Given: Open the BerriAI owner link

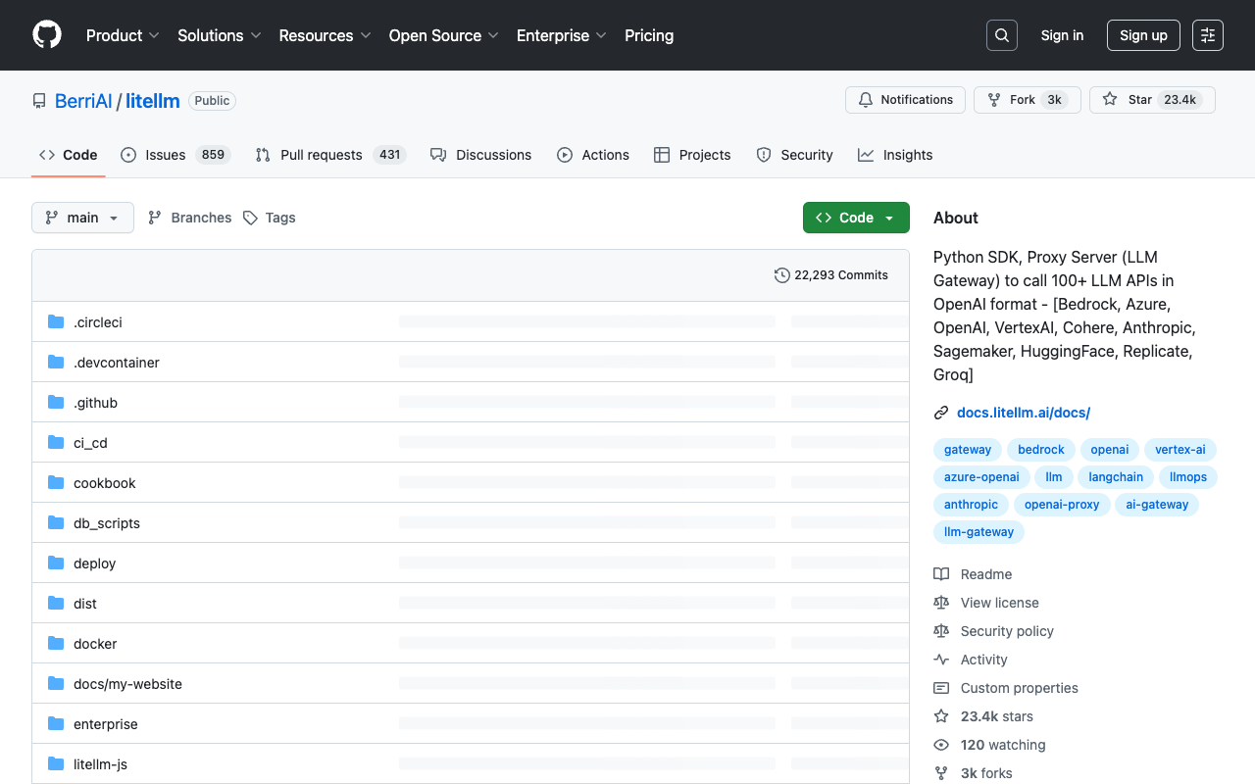Looking at the screenshot, I should (x=83, y=101).
